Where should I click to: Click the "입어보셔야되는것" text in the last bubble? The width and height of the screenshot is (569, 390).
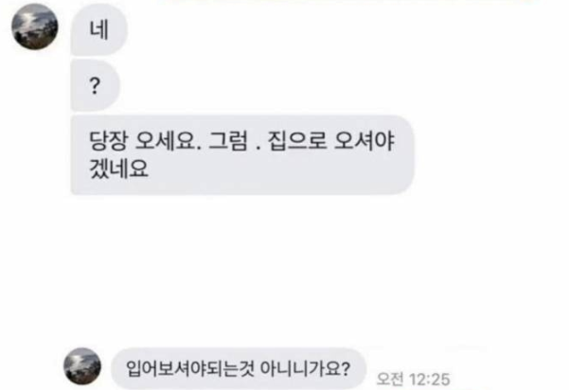click(189, 368)
